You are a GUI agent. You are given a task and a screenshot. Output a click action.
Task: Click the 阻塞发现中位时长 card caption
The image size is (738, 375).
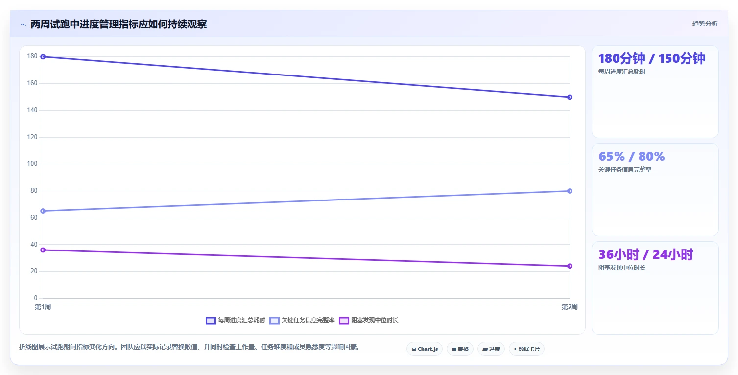622,268
